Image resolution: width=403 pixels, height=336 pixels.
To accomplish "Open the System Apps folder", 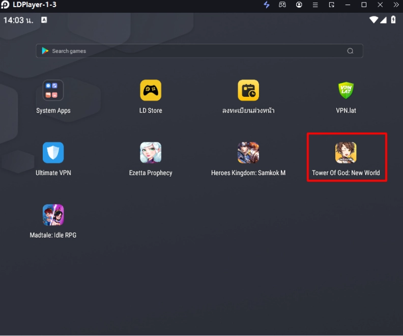I will coord(53,90).
